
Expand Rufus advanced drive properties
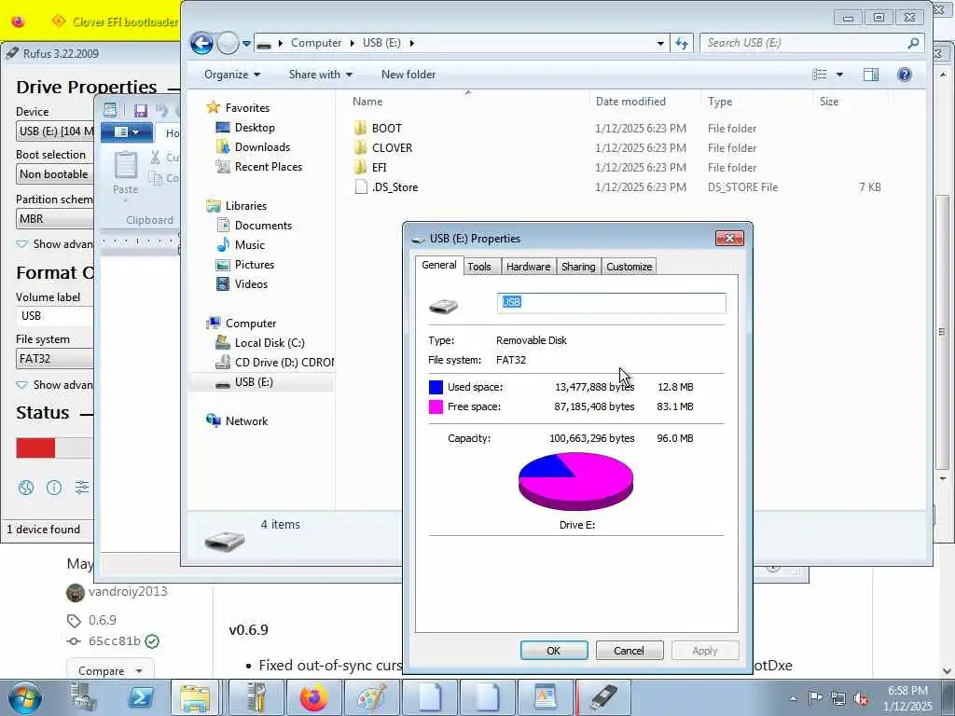pos(54,244)
